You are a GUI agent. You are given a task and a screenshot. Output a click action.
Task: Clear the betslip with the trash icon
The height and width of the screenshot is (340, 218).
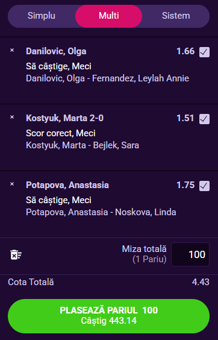coord(16,254)
